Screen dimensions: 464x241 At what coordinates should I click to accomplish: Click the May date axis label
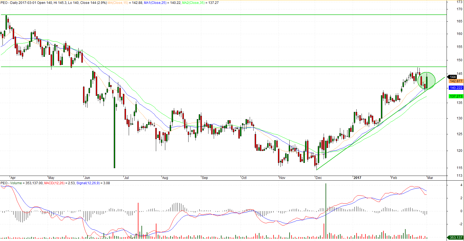pyautogui.click(x=51, y=178)
